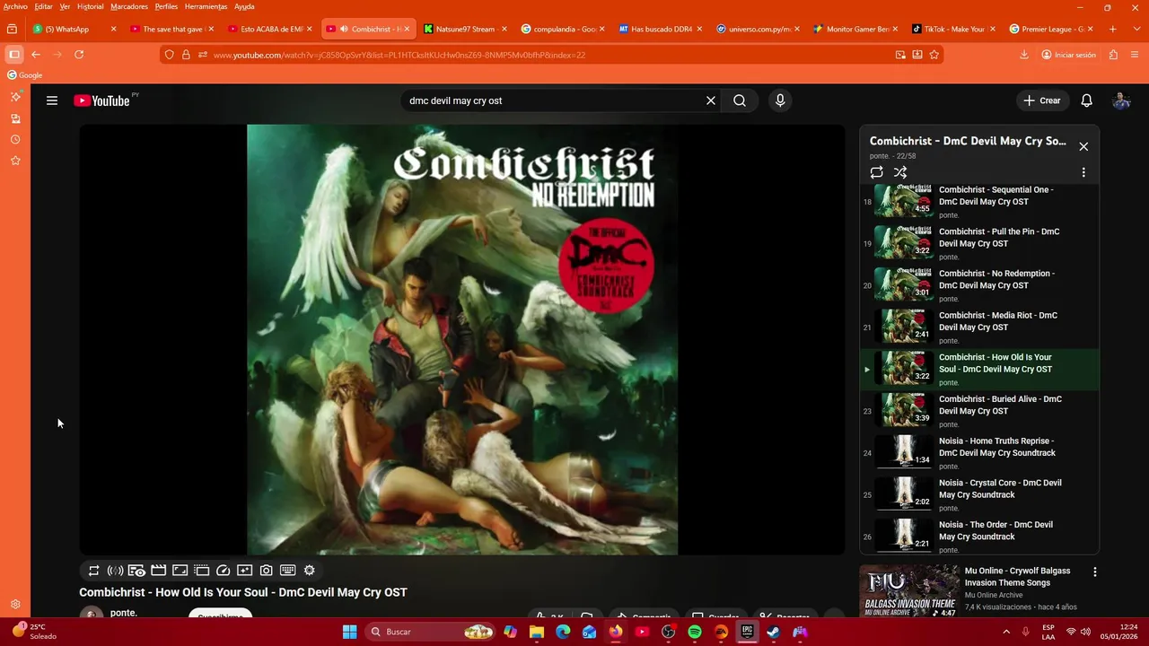Screen dimensions: 1149x646
Task: Switch to Monitor Gamer Benq tab
Action: tap(856, 29)
